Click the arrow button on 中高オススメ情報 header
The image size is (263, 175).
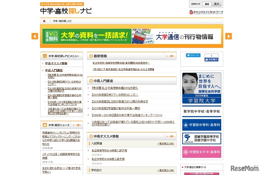(170, 136)
